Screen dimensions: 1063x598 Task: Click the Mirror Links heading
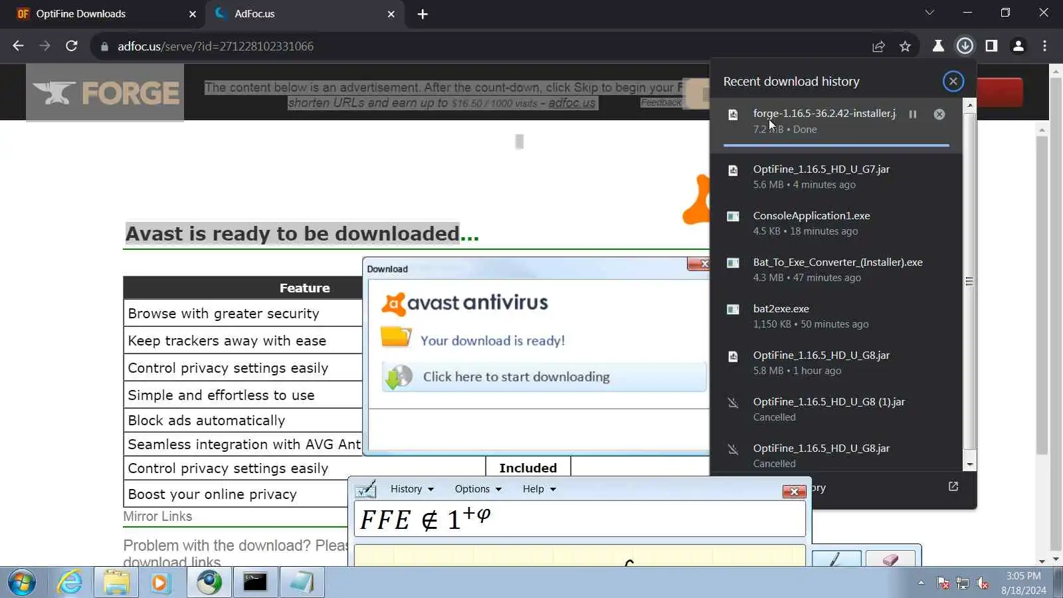[157, 516]
